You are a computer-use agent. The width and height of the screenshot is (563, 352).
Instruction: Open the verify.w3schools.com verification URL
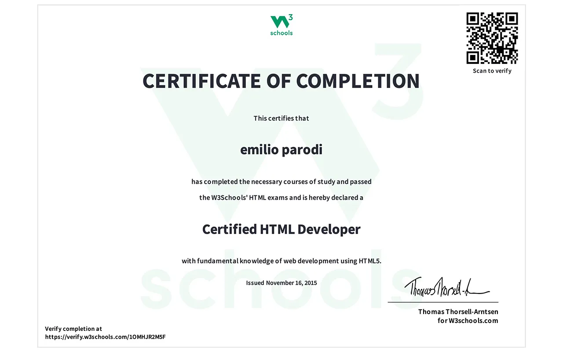[x=106, y=337]
